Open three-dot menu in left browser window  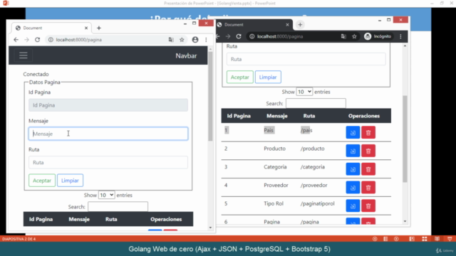coord(206,40)
